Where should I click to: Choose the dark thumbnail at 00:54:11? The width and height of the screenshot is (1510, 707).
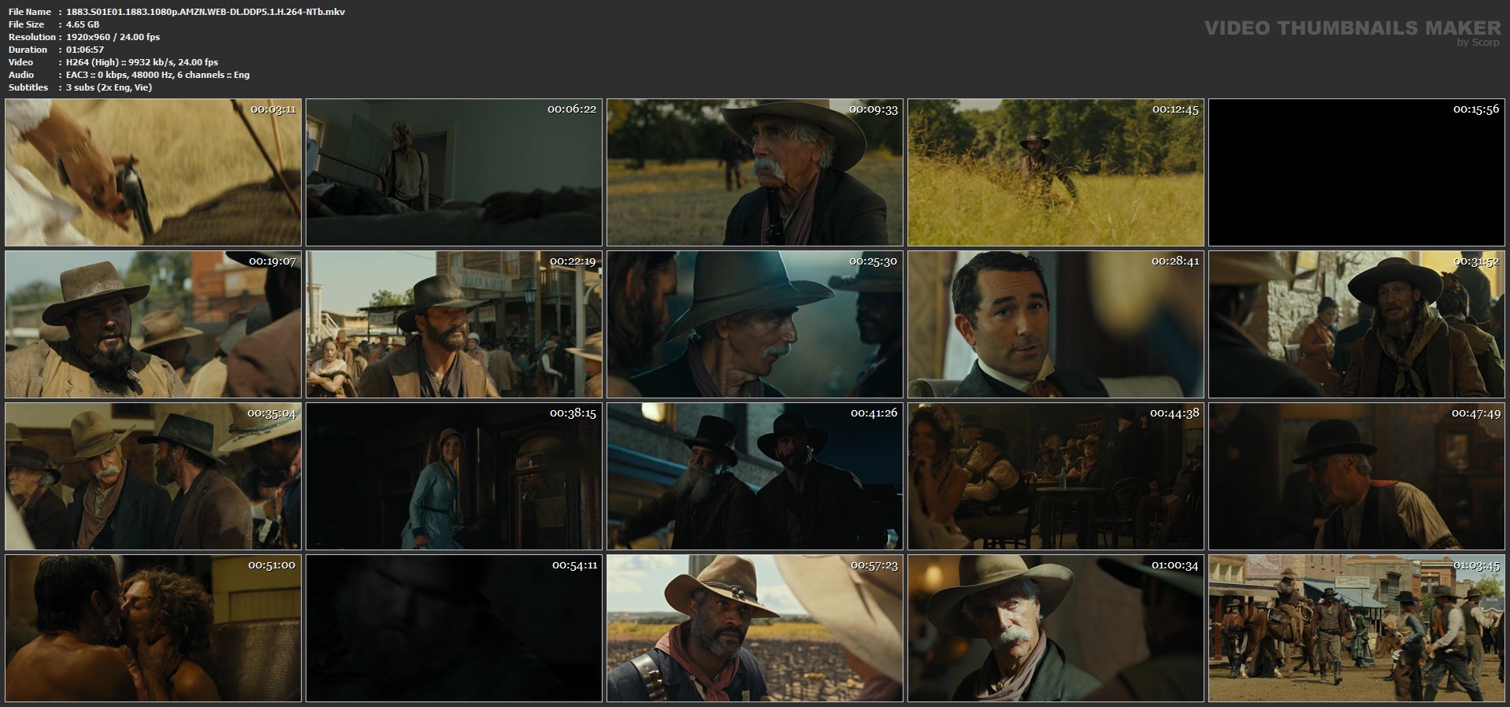coord(454,628)
